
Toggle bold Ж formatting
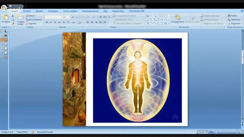tap(47, 22)
